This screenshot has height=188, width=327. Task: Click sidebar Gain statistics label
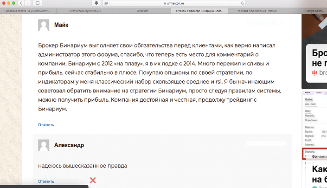point(309,99)
